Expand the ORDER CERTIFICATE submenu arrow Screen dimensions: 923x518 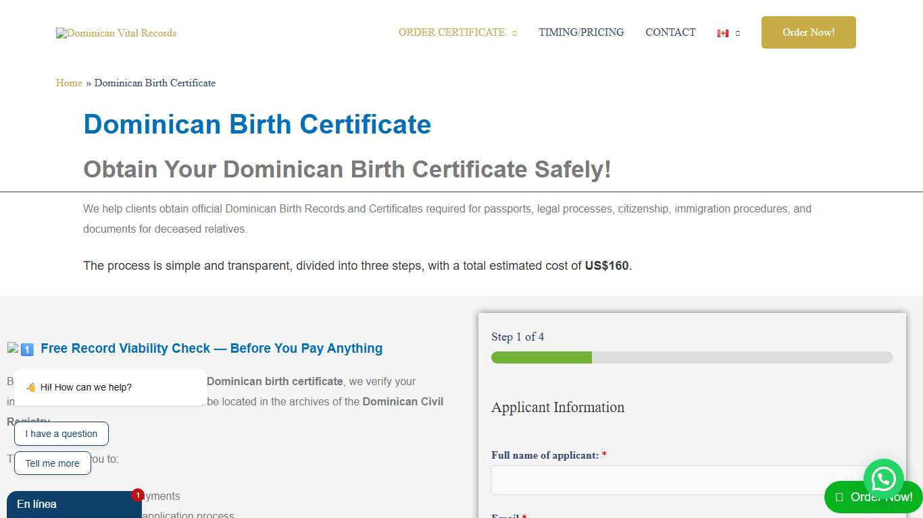tap(515, 33)
